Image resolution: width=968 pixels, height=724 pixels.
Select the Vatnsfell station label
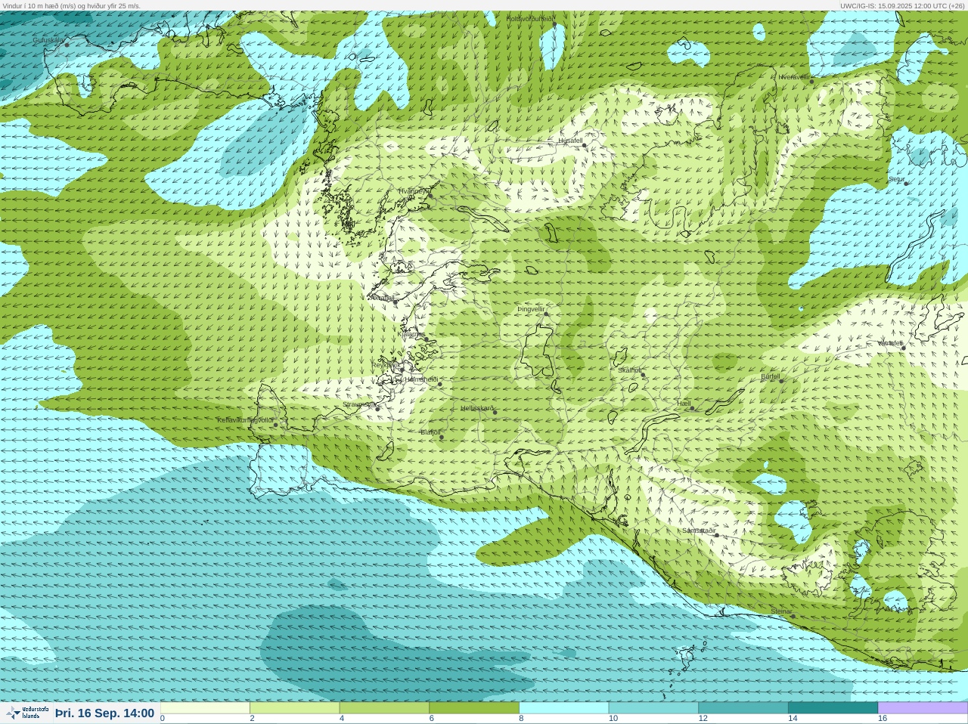pyautogui.click(x=890, y=343)
